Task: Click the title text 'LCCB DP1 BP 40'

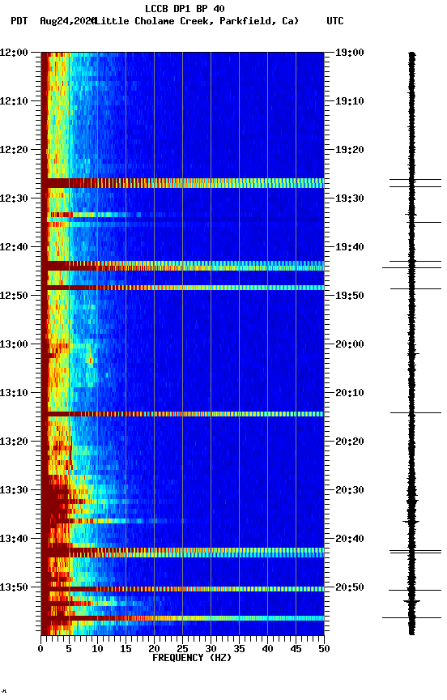Action: tap(185, 8)
